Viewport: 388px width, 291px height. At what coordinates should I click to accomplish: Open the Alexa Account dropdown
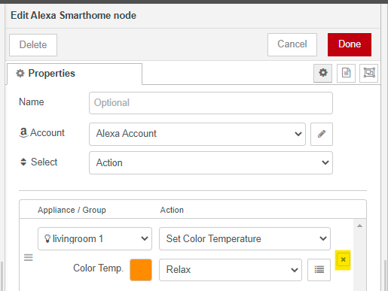[197, 134]
